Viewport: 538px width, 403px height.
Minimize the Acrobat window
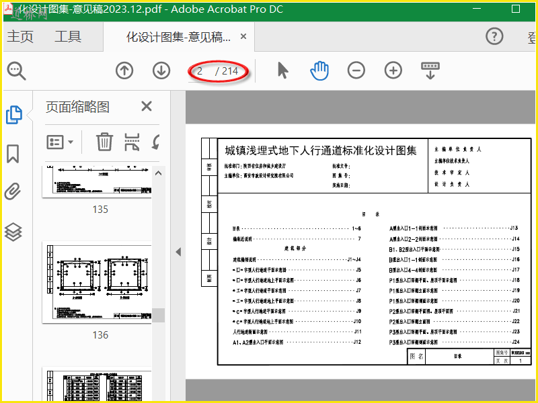click(477, 9)
